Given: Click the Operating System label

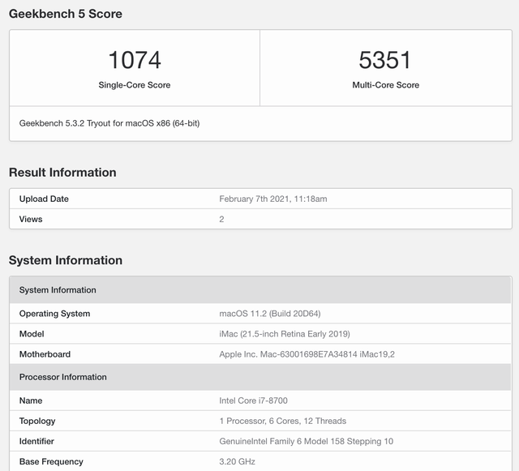Looking at the screenshot, I should coord(54,314).
